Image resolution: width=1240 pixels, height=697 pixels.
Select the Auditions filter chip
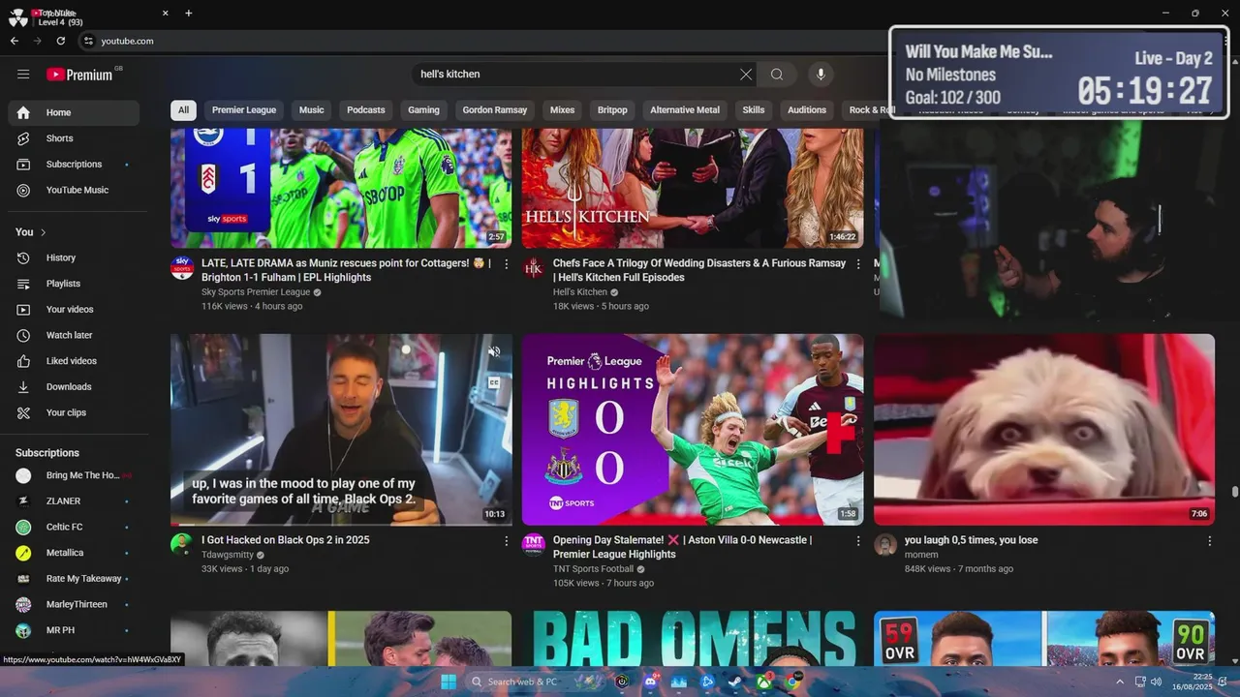pos(807,110)
